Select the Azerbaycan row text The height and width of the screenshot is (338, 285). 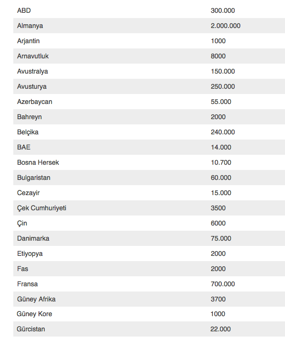(35, 102)
